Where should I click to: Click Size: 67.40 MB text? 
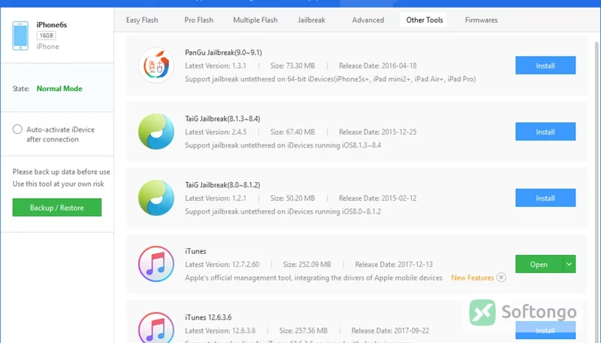click(292, 132)
